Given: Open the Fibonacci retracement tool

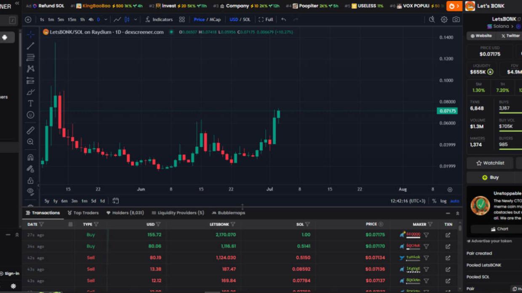Looking at the screenshot, I should (30, 57).
